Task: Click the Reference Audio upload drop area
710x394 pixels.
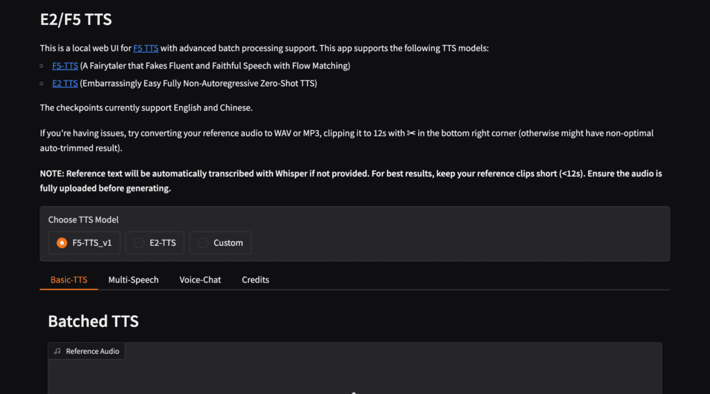Action: click(x=355, y=368)
